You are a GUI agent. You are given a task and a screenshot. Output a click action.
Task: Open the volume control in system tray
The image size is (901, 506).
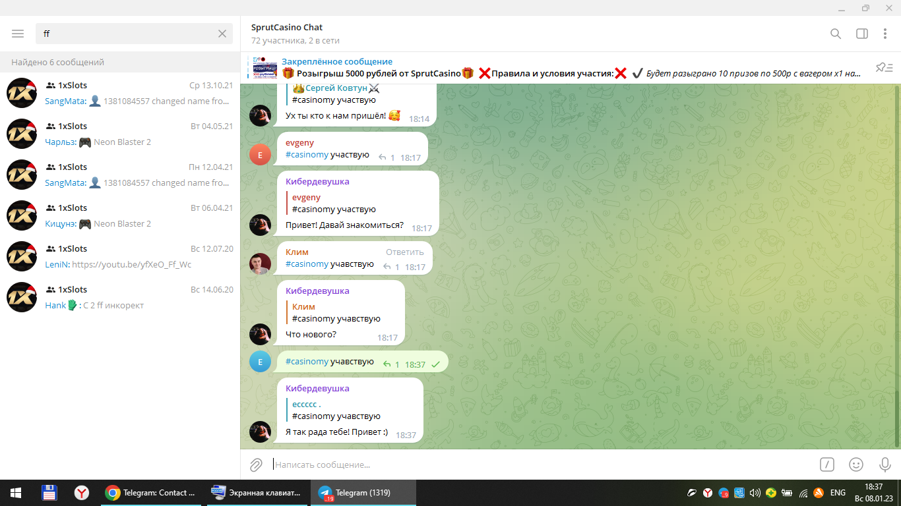(755, 493)
